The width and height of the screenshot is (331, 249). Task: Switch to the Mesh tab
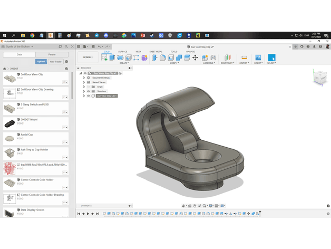[138, 52]
